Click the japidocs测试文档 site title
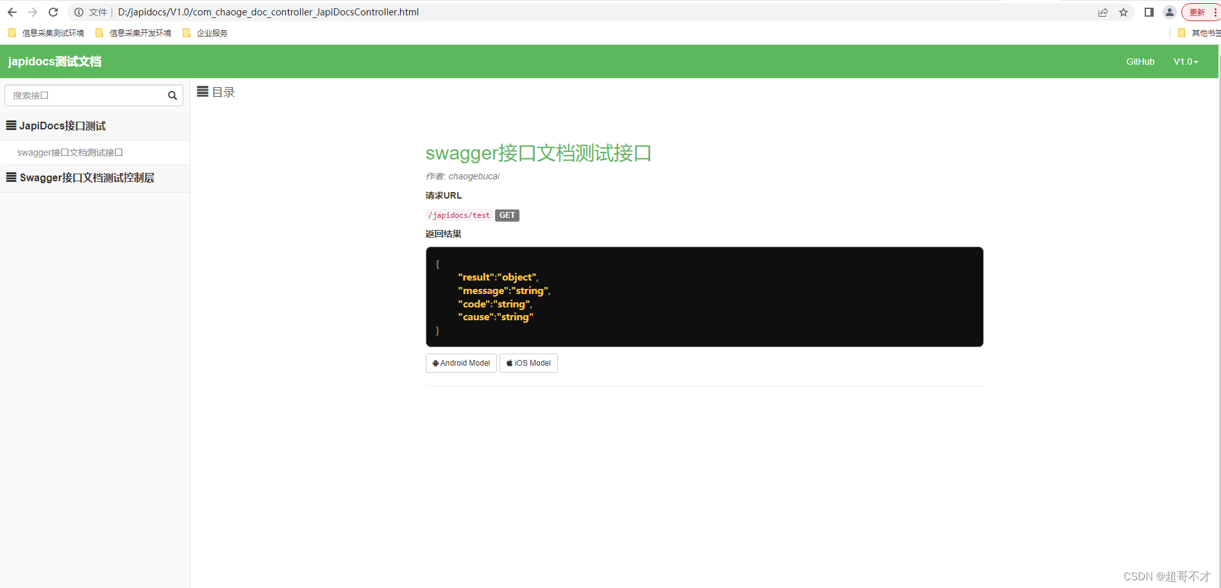The width and height of the screenshot is (1221, 588). click(55, 61)
